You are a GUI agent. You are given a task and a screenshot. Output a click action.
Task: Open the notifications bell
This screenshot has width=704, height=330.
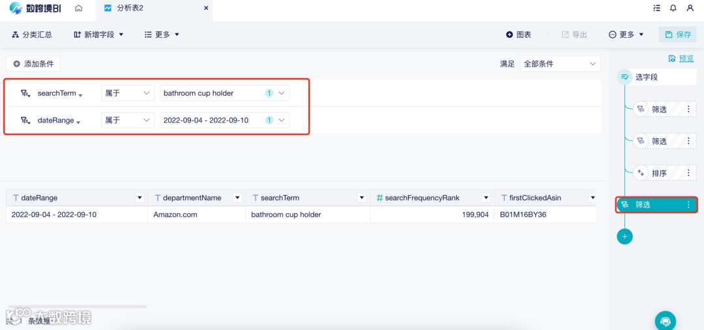pos(673,8)
